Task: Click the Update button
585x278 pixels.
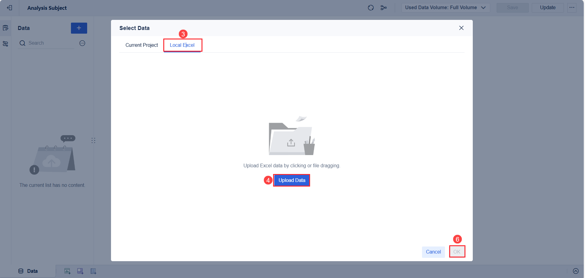Action: 547,8
